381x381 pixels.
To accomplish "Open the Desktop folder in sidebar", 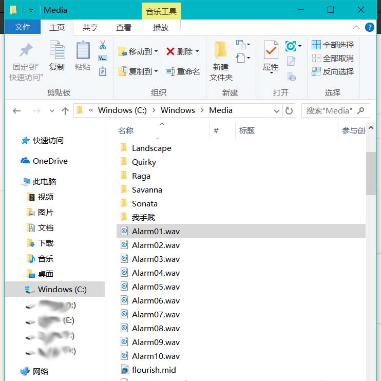I will (40, 274).
